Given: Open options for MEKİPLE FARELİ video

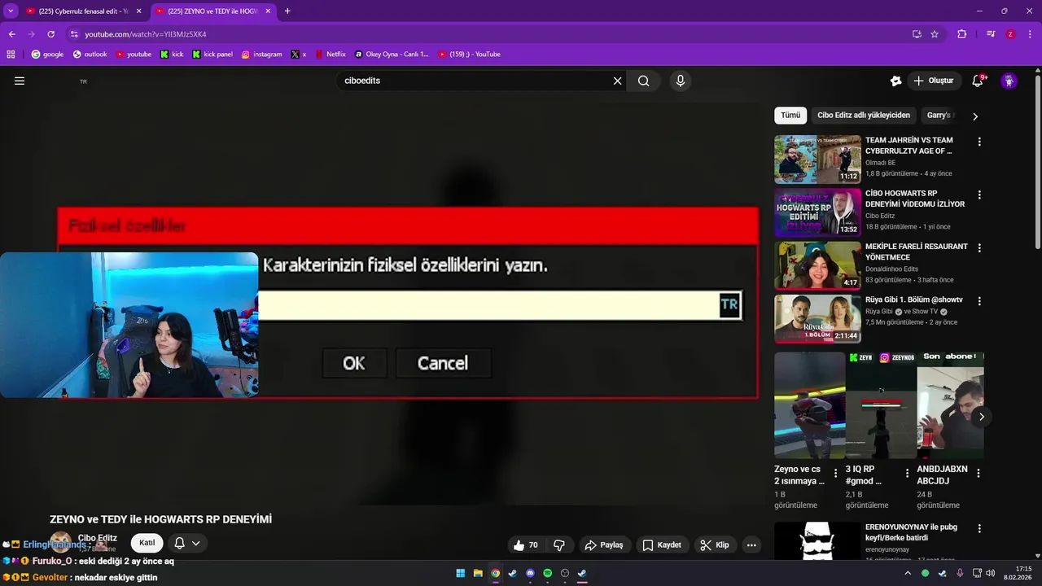Looking at the screenshot, I should pos(979,248).
